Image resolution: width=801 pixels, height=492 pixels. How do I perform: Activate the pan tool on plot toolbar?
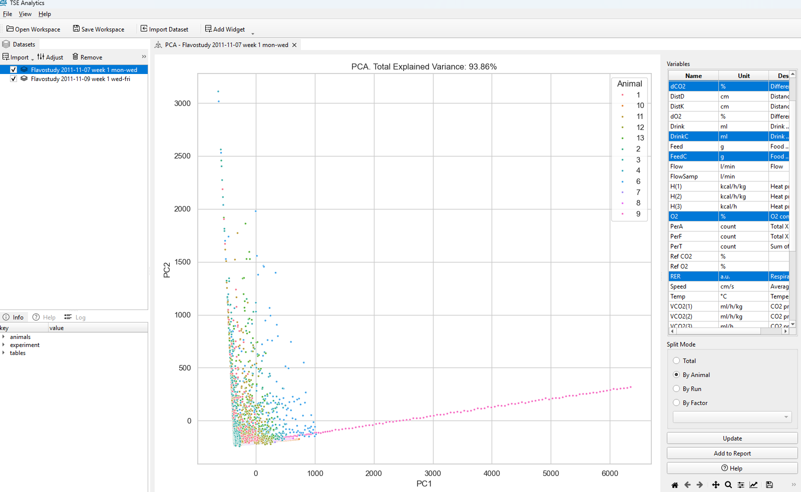716,484
